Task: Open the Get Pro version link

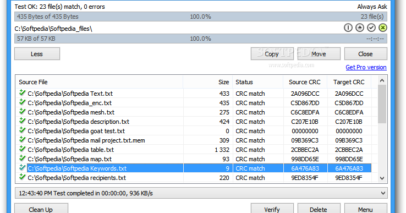Action: pyautogui.click(x=366, y=67)
